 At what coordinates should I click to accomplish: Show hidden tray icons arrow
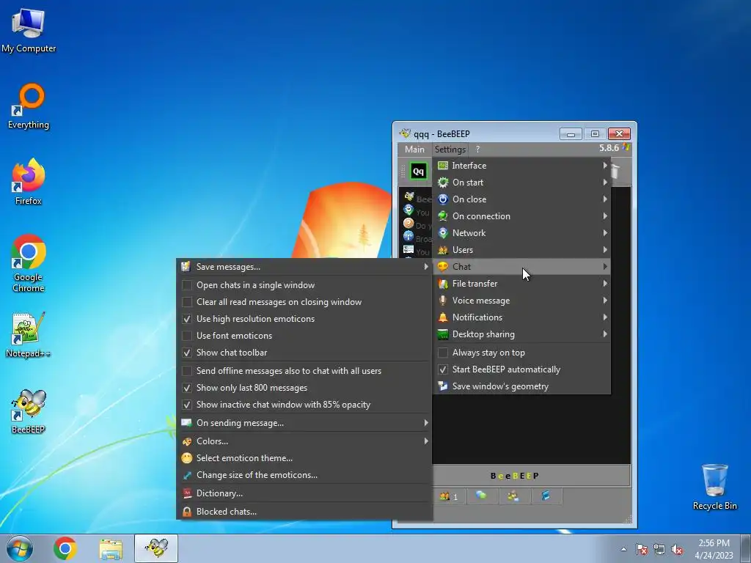click(623, 549)
